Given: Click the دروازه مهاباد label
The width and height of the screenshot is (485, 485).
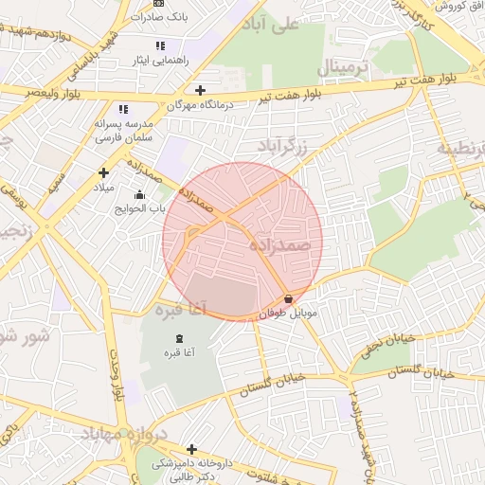Looking at the screenshot, I should click(124, 435).
